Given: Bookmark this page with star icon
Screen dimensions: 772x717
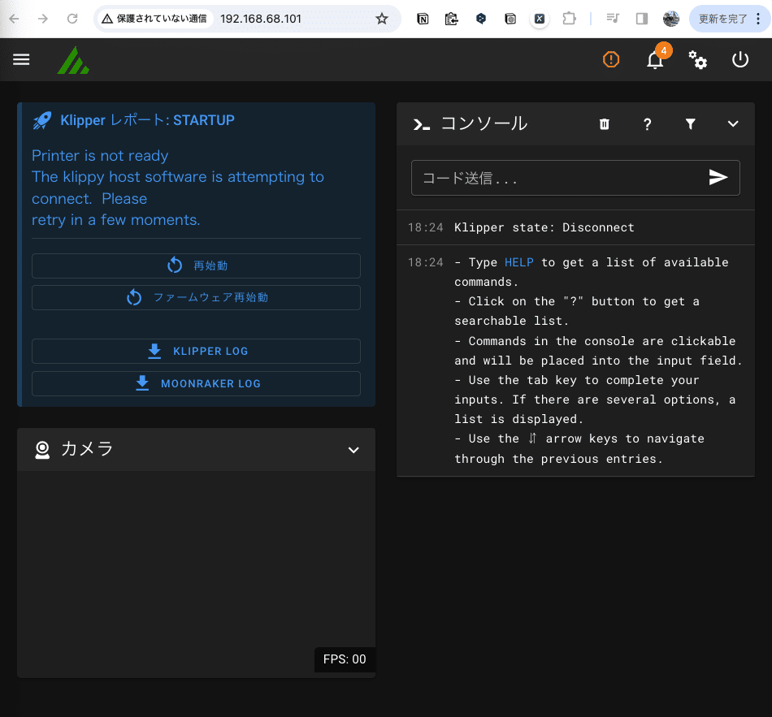Looking at the screenshot, I should (382, 19).
